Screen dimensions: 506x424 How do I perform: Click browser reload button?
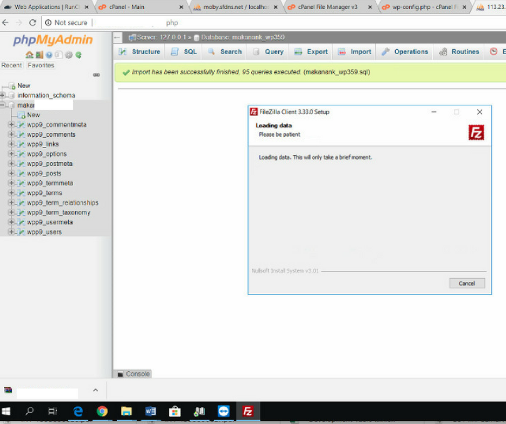[x=32, y=23]
